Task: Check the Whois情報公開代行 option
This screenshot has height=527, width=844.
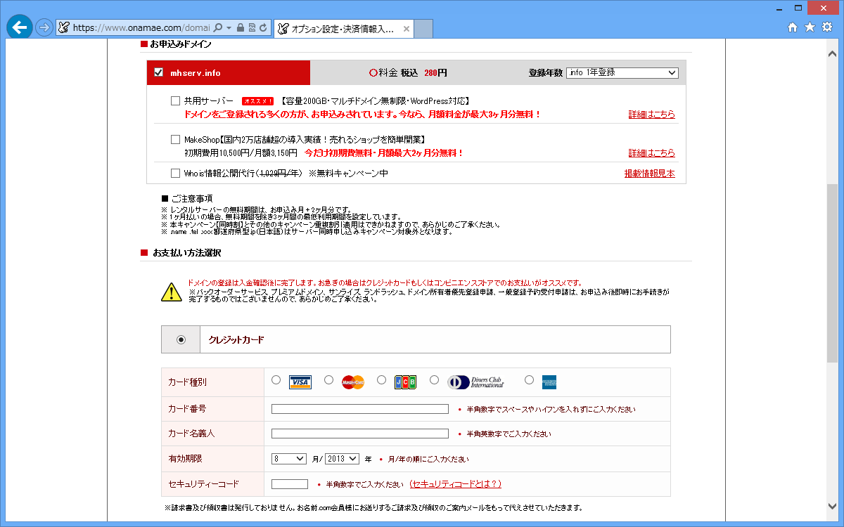Action: [x=176, y=173]
